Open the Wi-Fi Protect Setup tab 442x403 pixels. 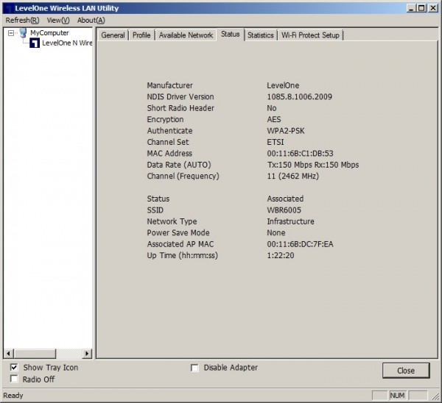[310, 35]
